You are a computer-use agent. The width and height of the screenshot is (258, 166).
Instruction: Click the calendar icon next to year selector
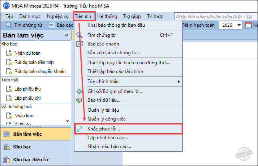click(248, 25)
